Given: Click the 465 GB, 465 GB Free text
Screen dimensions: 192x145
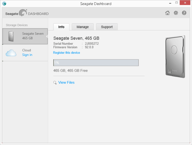Looking at the screenshot, I should click(x=70, y=70).
